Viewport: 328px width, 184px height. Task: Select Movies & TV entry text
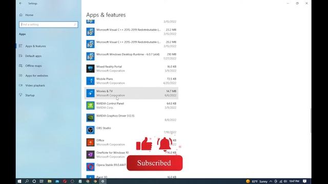pyautogui.click(x=105, y=91)
